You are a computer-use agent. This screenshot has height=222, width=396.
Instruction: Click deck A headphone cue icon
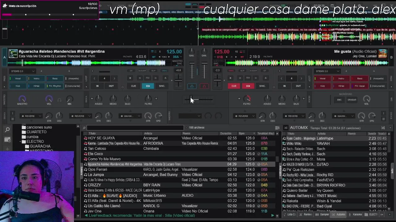[192, 86]
